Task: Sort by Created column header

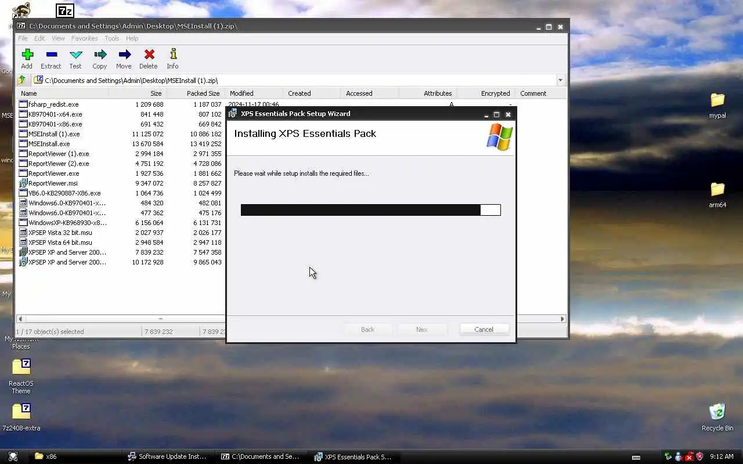Action: pyautogui.click(x=312, y=93)
